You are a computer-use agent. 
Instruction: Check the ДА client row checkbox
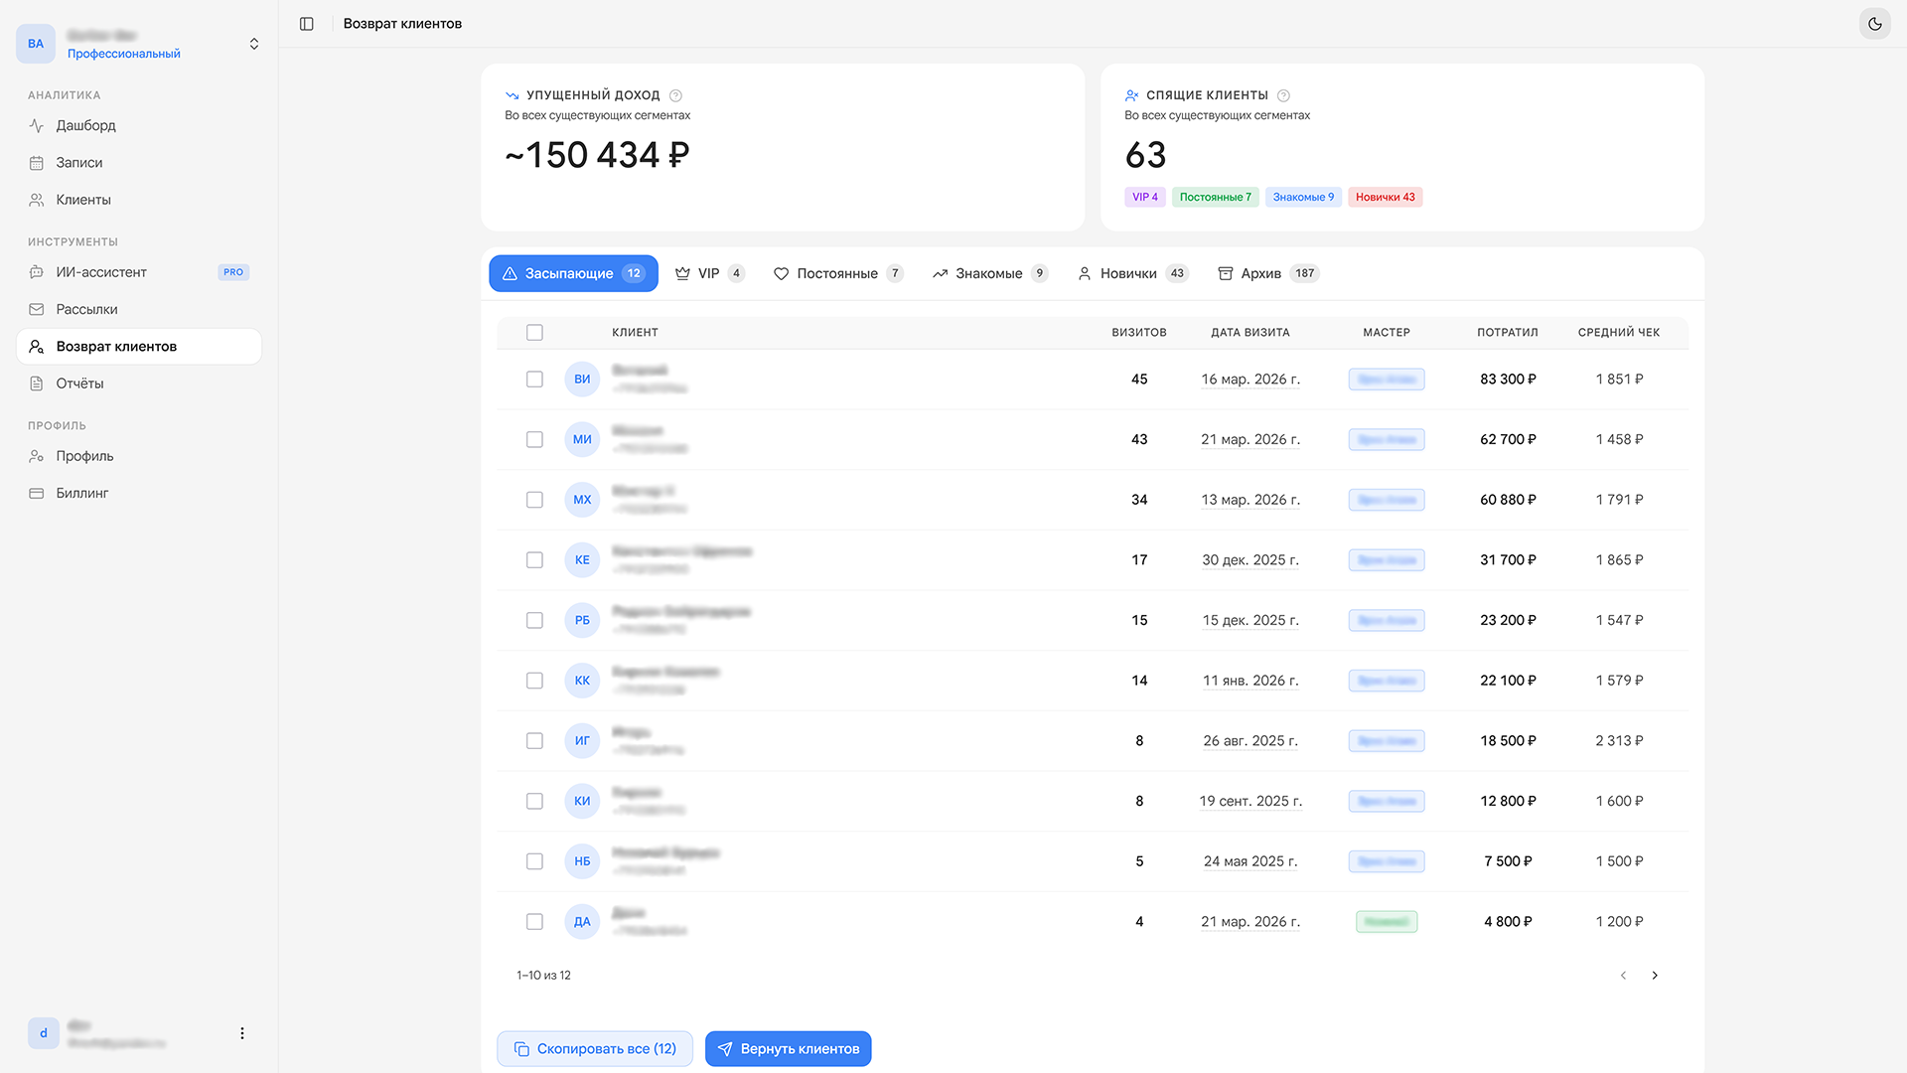click(534, 922)
